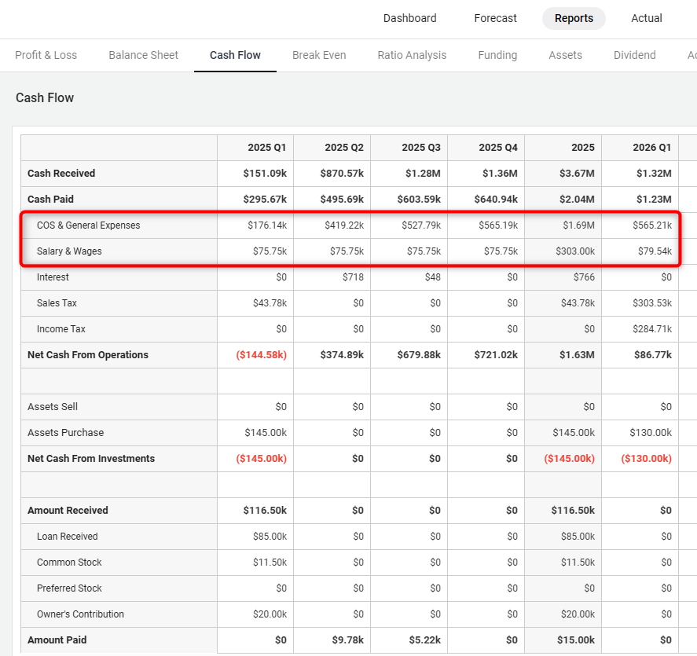Select the Net Cash From Operations row
The width and height of the screenshot is (697, 656).
[87, 355]
